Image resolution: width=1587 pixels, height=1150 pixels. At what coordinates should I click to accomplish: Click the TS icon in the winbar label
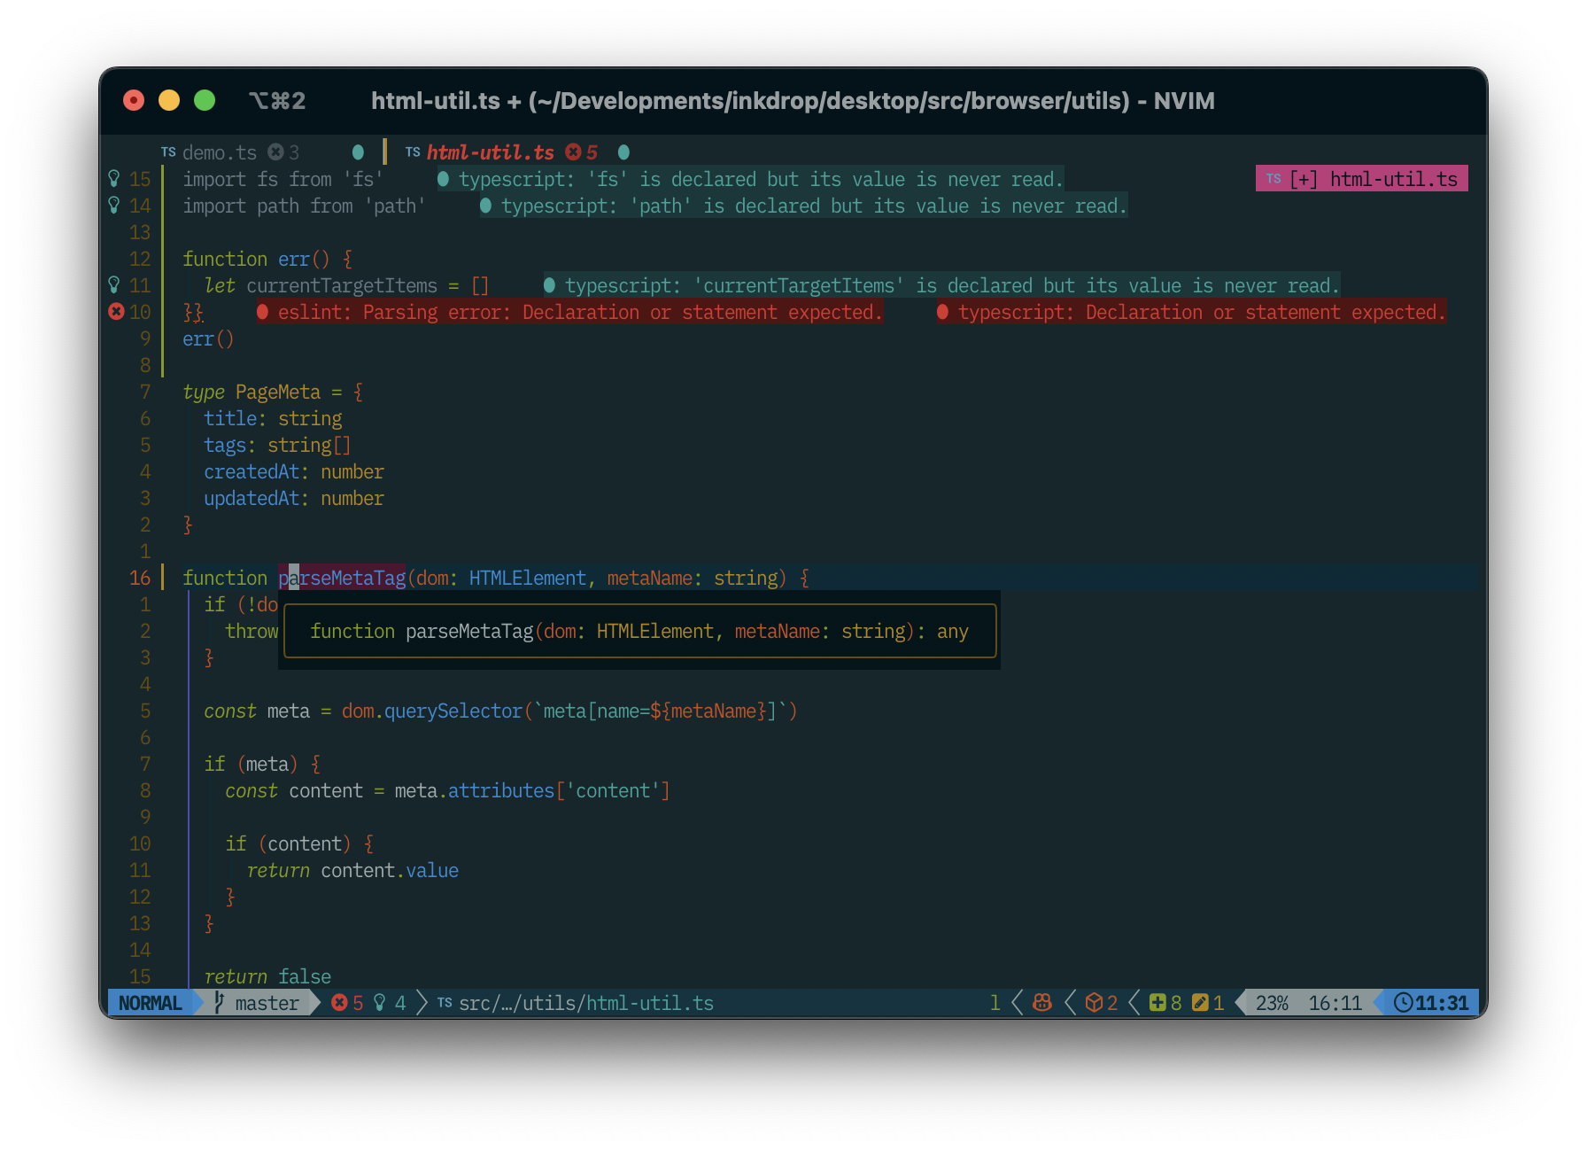tap(1273, 179)
